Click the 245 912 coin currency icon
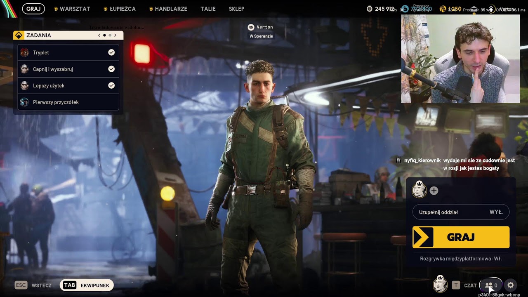The width and height of the screenshot is (528, 297). click(x=370, y=9)
